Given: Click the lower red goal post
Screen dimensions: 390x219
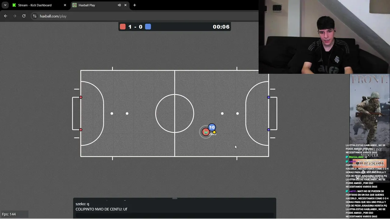Looking at the screenshot, I should pos(81,130).
